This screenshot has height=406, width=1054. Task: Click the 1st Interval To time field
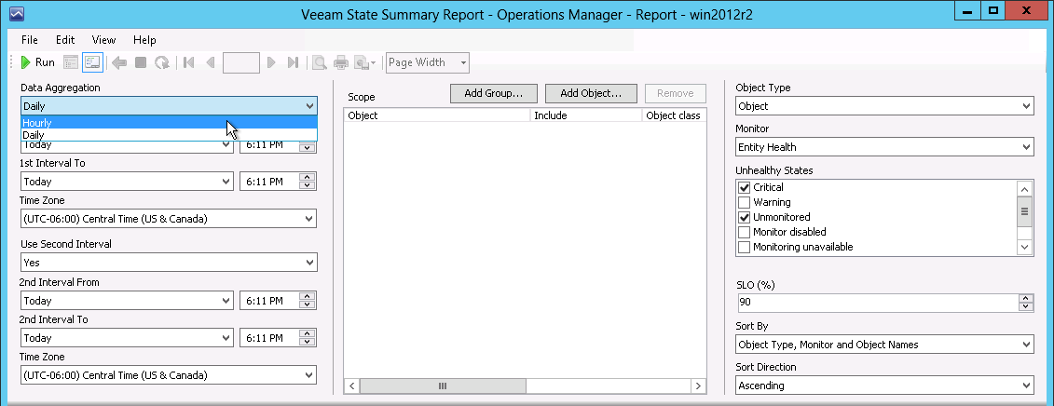point(269,182)
